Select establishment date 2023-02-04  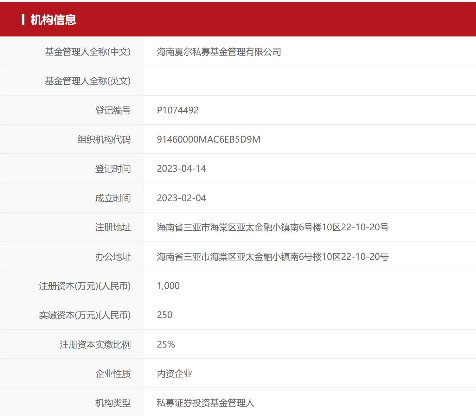(181, 198)
